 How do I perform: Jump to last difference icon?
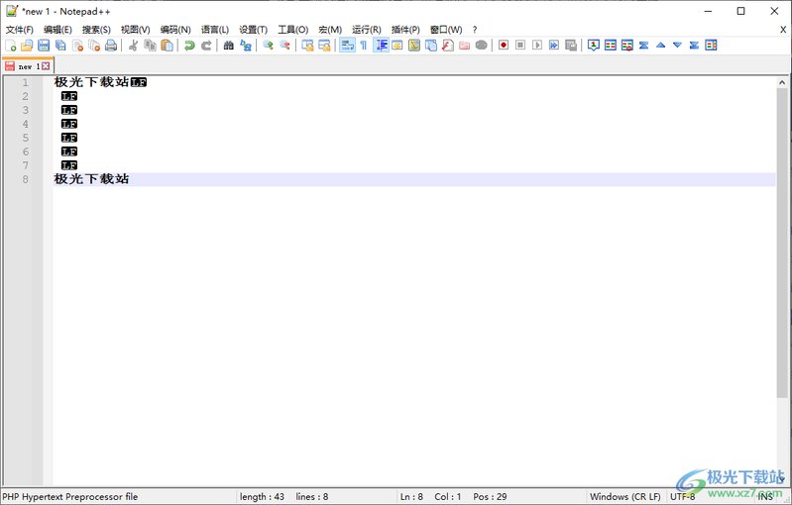[695, 46]
